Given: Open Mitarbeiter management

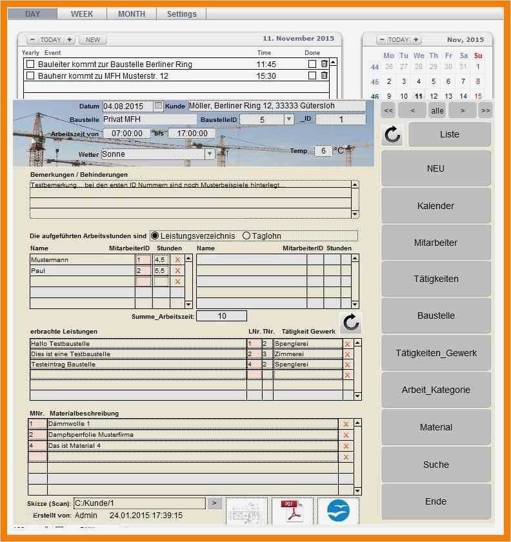Looking at the screenshot, I should coord(436,243).
